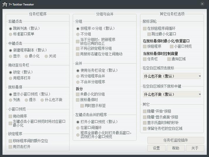Click the 帮助 button
Viewport: 209px width, 157px height.
click(176, 148)
